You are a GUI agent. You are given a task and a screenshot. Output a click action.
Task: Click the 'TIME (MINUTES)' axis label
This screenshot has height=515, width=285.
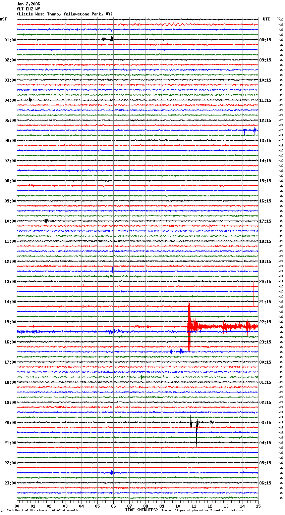coord(141,510)
